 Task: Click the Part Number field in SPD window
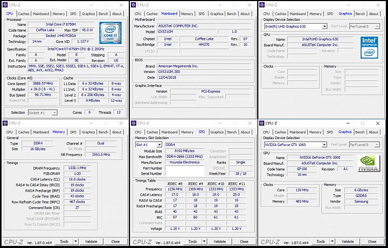(x=185, y=168)
